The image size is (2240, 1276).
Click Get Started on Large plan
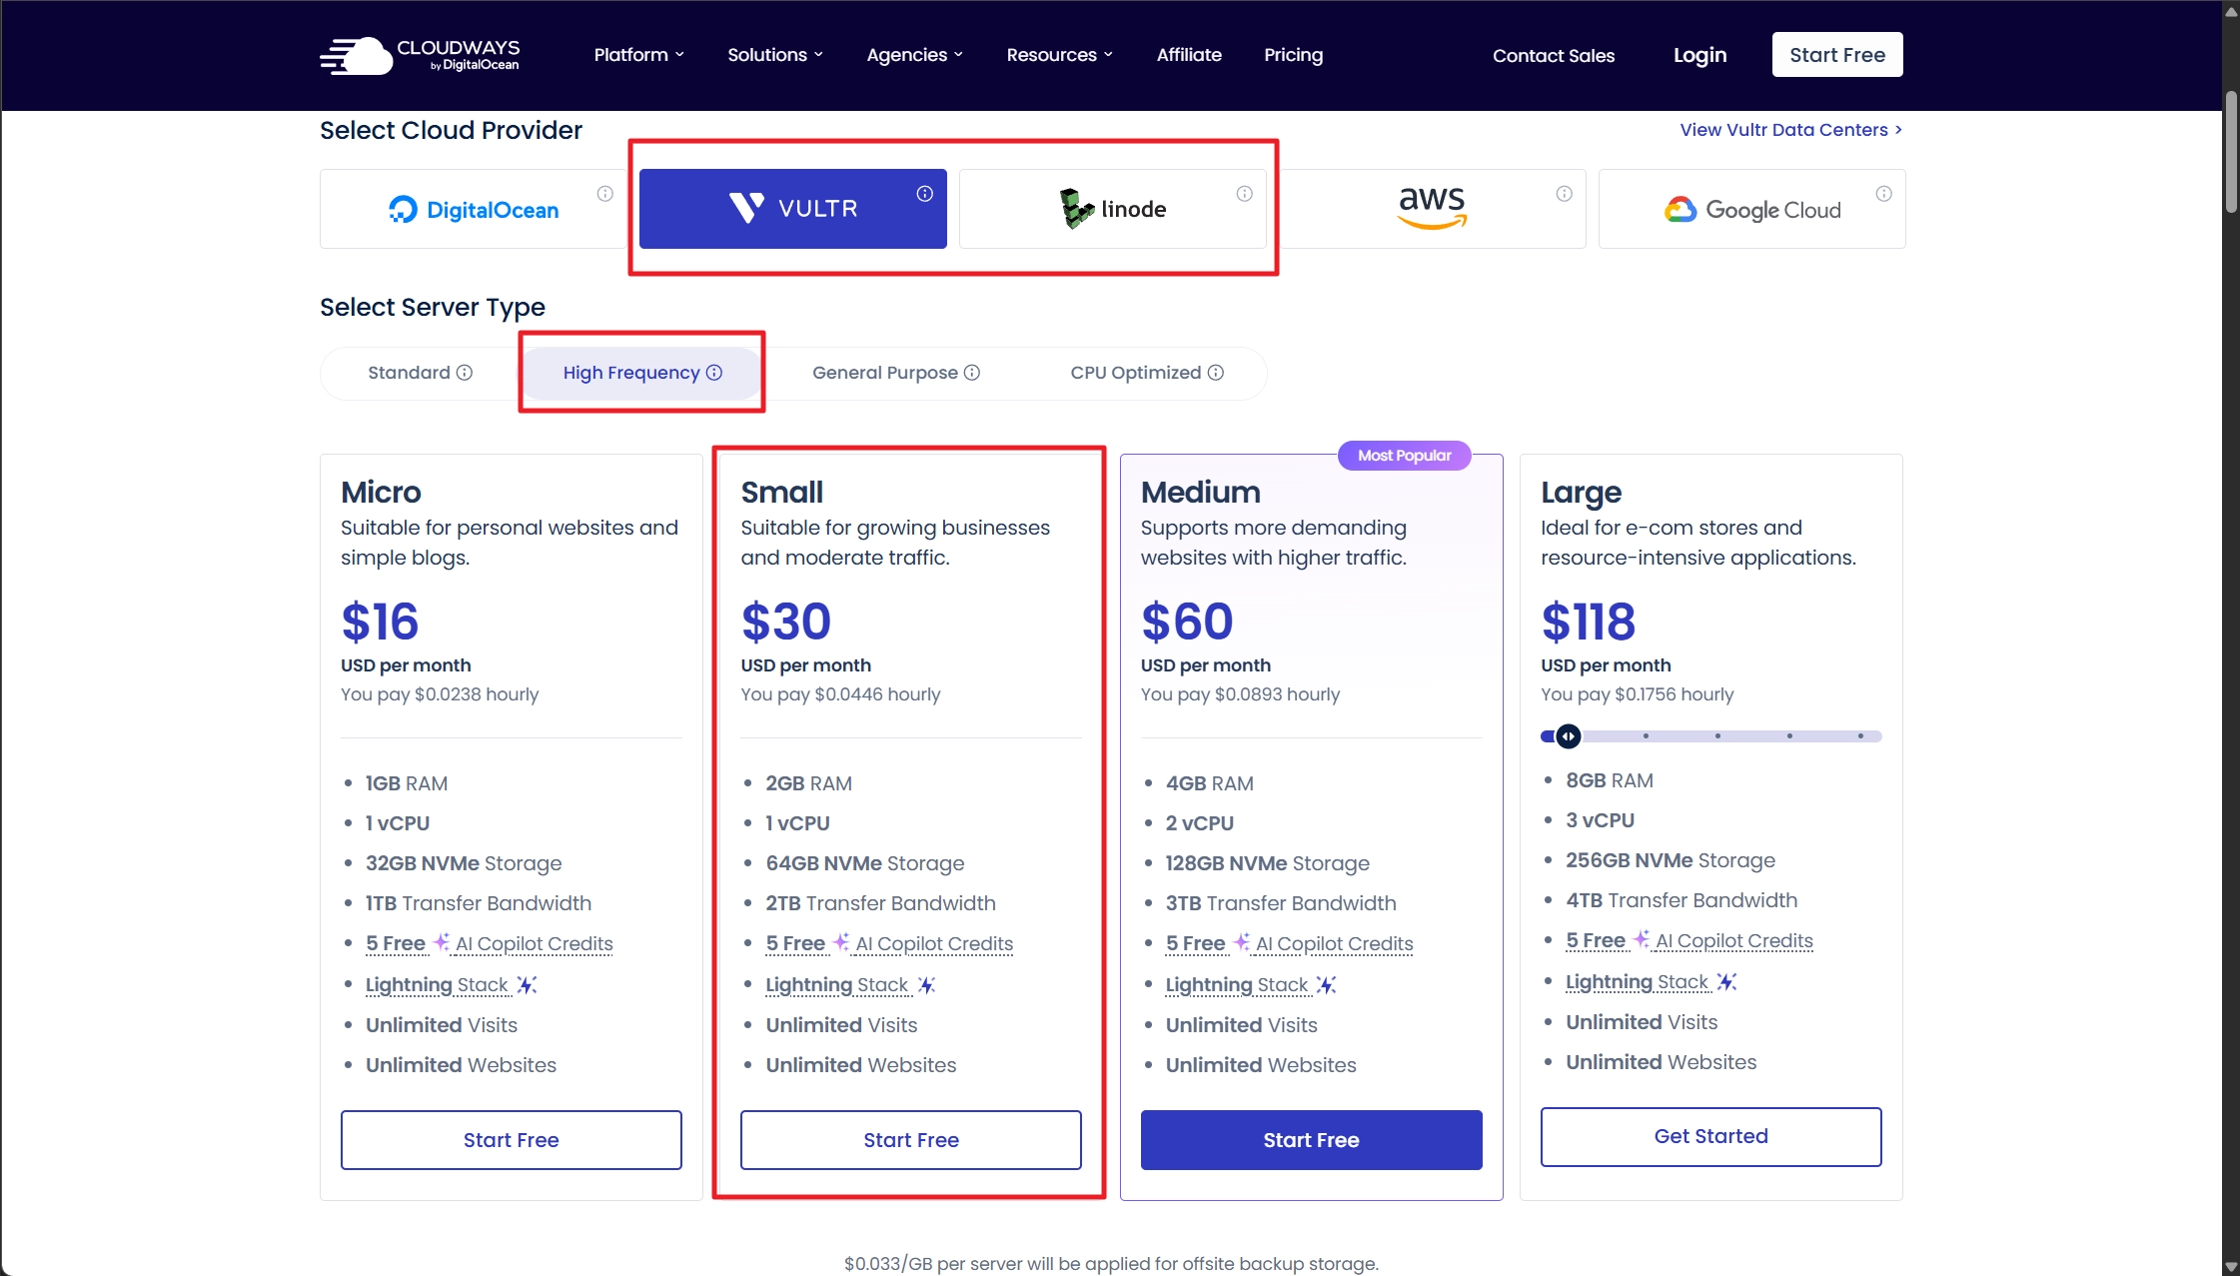(x=1711, y=1136)
